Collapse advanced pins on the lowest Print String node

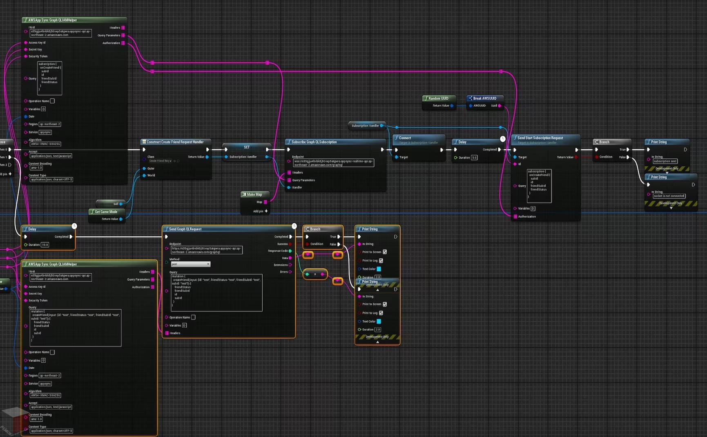pyautogui.click(x=377, y=342)
